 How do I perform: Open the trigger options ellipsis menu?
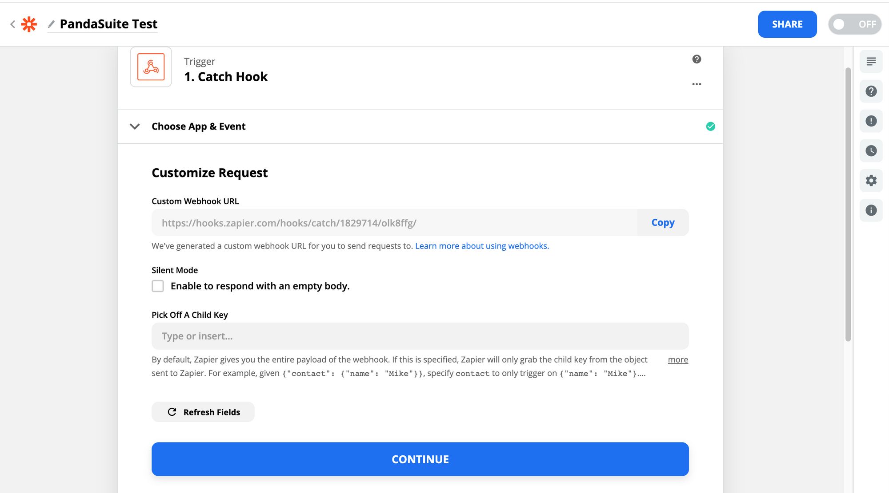point(697,84)
